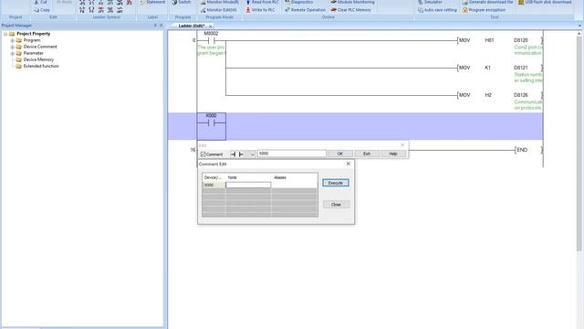The image size is (584, 329).
Task: Click Read from PLC
Action: (x=262, y=2)
